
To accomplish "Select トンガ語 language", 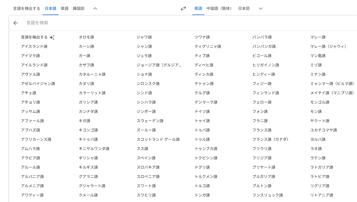I will point(202,195).
